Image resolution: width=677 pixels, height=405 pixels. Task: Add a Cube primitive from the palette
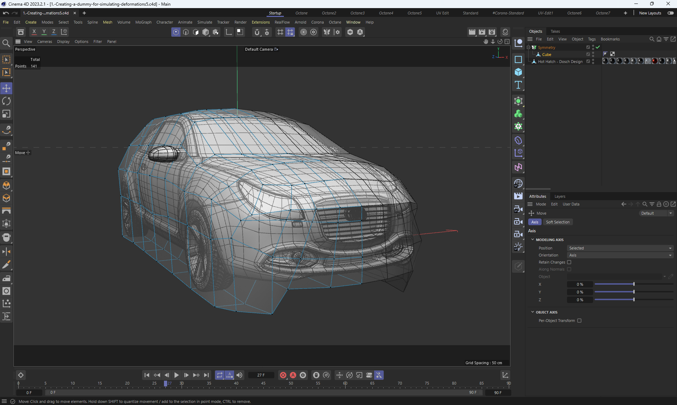tap(518, 72)
